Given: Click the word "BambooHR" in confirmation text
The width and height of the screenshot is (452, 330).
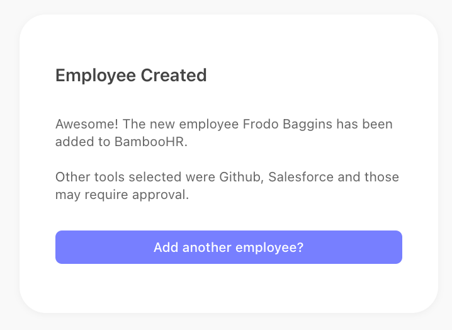Looking at the screenshot, I should (149, 142).
